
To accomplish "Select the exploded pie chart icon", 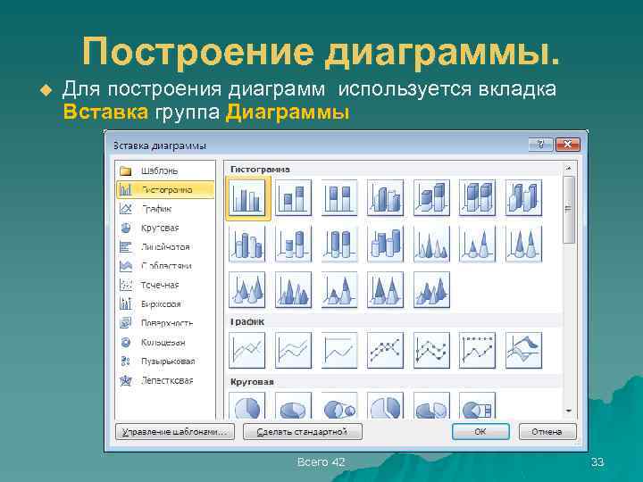I will point(386,406).
